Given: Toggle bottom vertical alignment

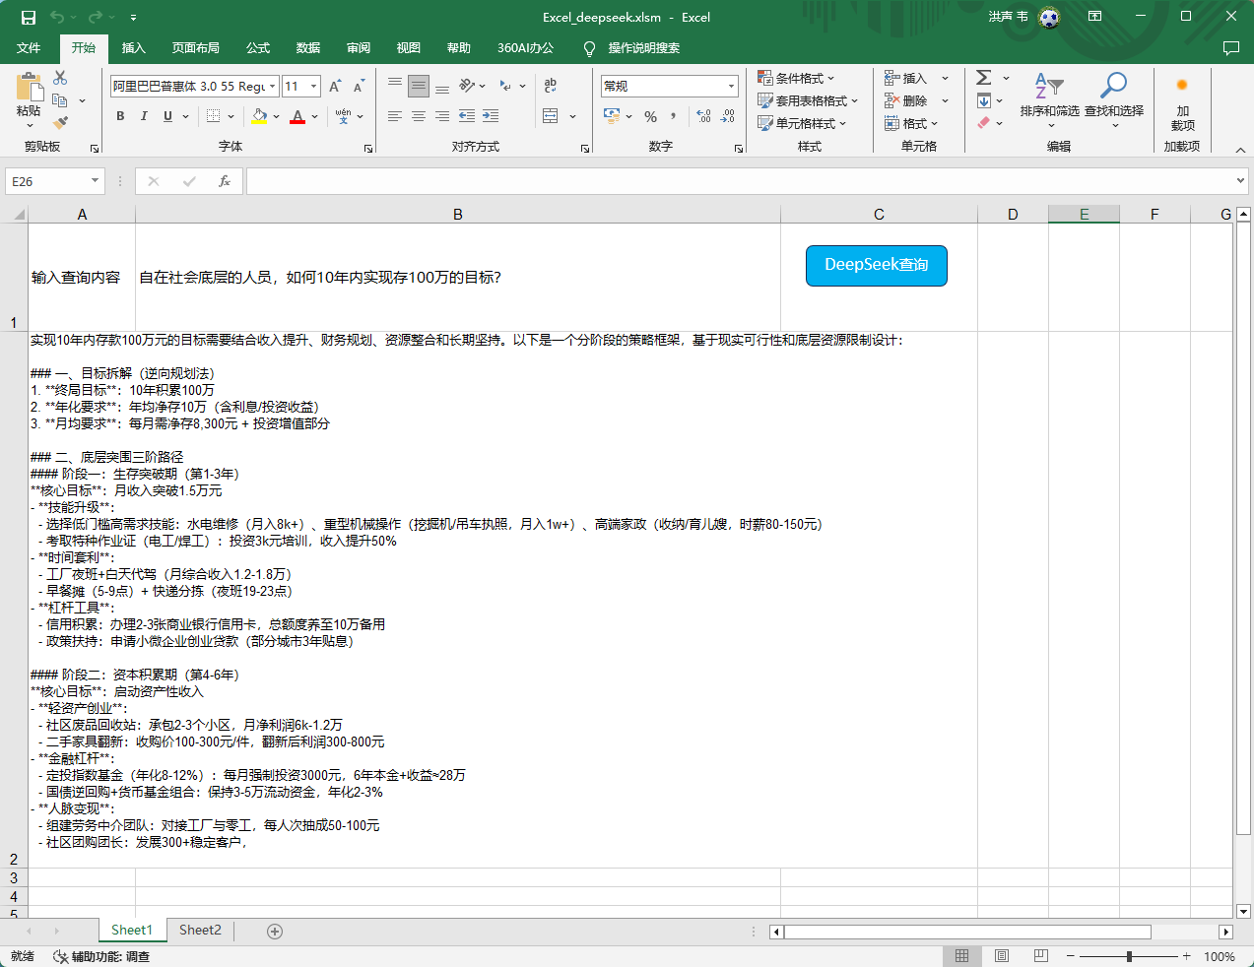Looking at the screenshot, I should tap(442, 86).
